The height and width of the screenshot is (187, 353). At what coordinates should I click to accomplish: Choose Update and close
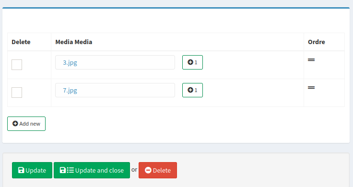(92, 170)
